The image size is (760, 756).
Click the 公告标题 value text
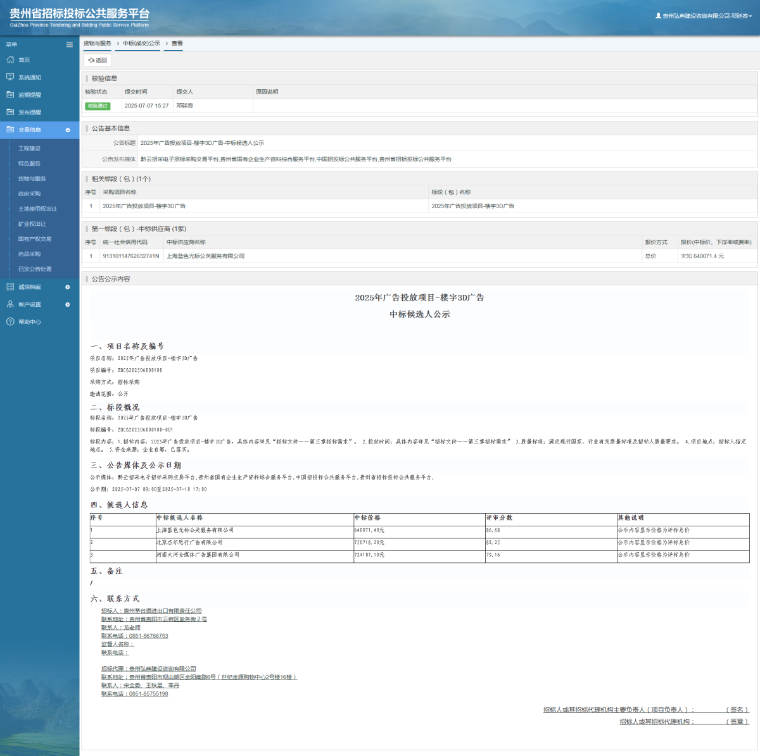pos(202,143)
